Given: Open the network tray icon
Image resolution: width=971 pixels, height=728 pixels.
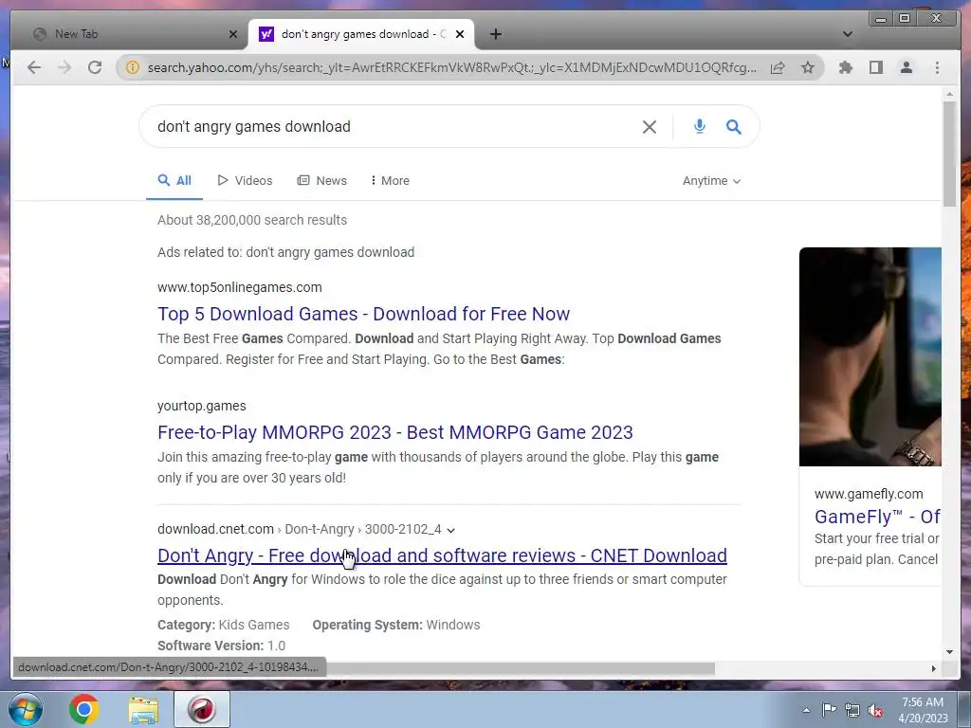Looking at the screenshot, I should click(852, 709).
